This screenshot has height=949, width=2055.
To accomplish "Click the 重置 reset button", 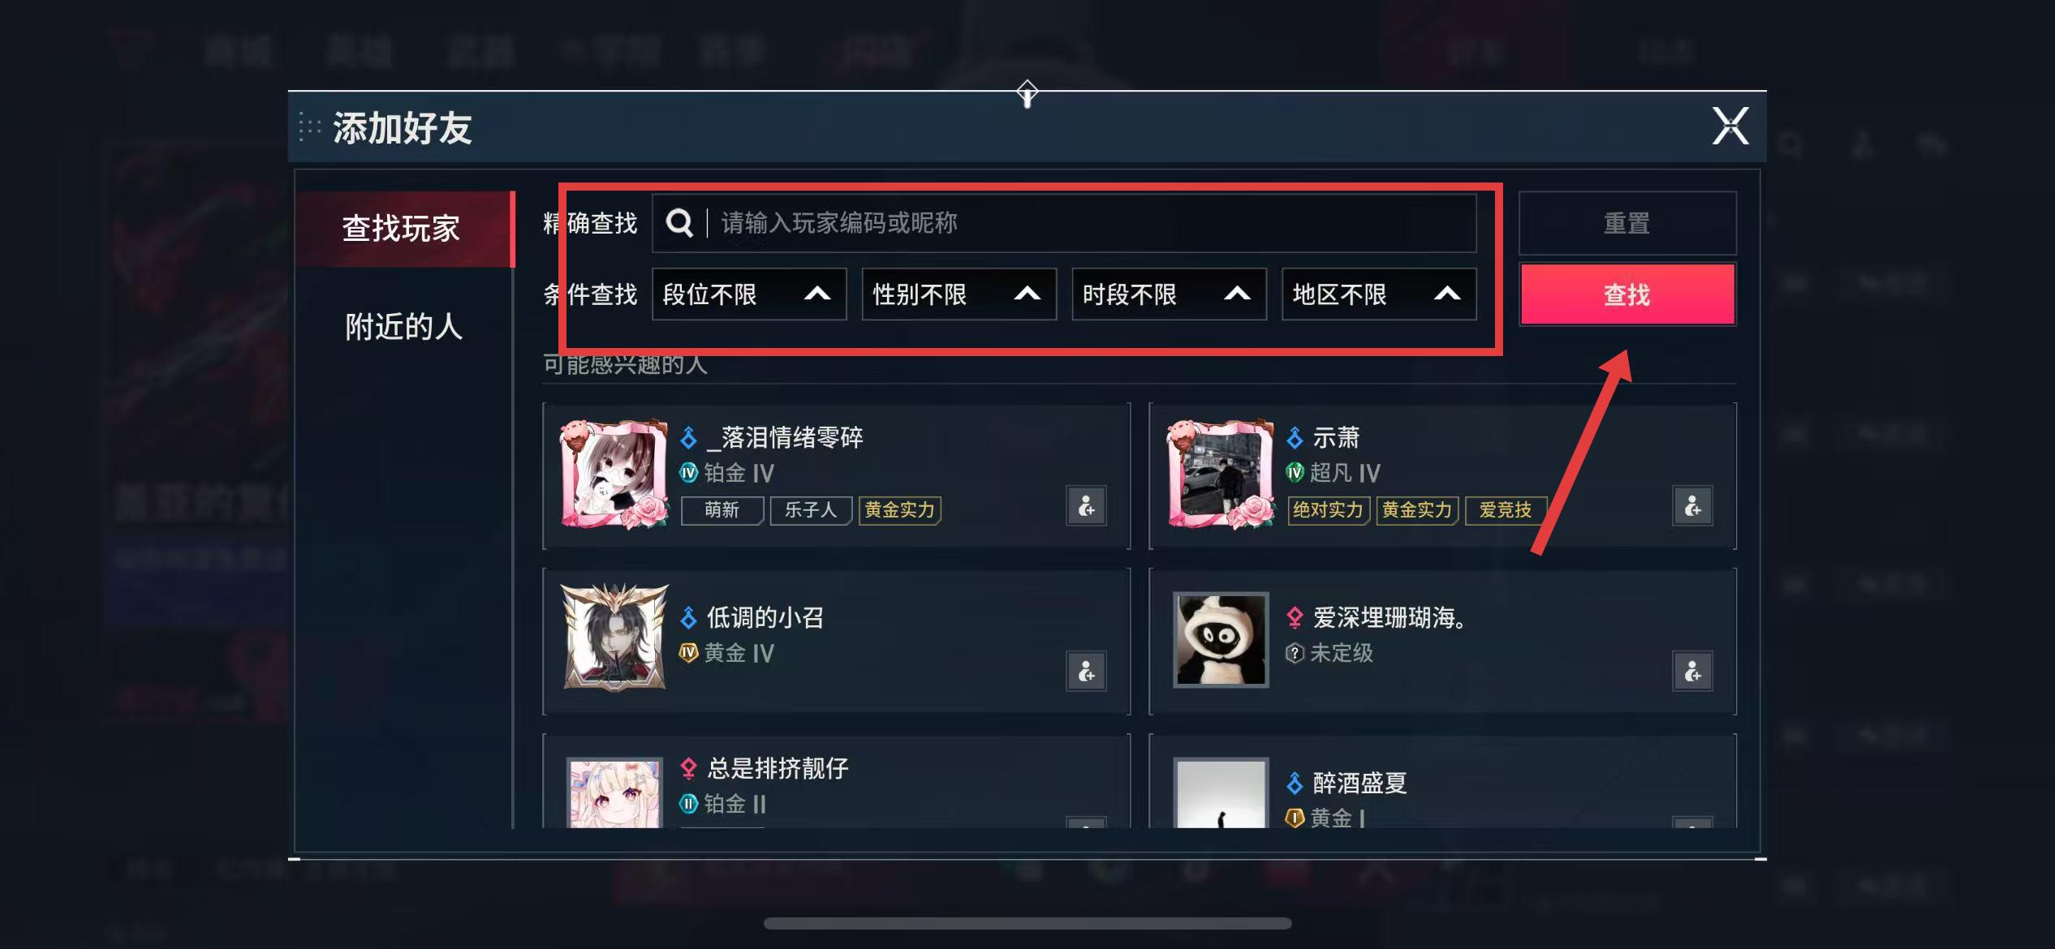I will (1627, 223).
